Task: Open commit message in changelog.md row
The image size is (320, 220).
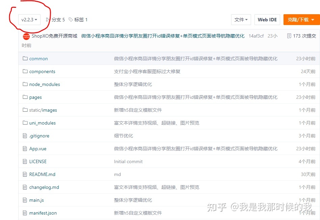Action: coord(156,188)
